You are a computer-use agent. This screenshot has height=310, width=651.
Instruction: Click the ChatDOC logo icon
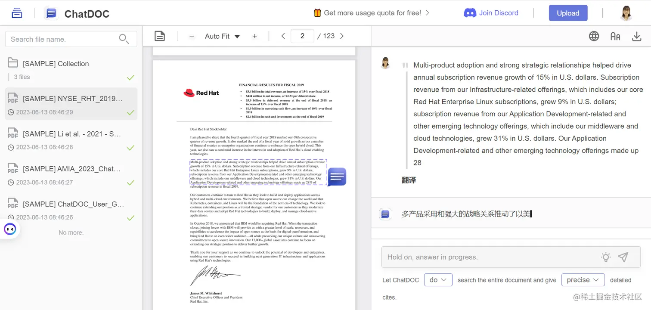pyautogui.click(x=51, y=13)
